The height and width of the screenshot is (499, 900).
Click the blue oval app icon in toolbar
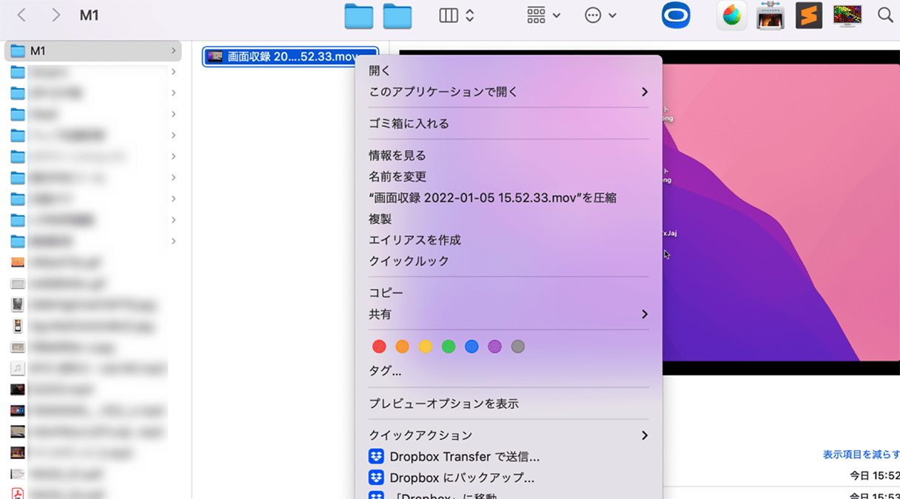pyautogui.click(x=676, y=16)
